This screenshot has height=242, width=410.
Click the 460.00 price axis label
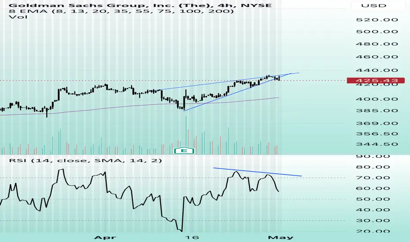(377, 57)
